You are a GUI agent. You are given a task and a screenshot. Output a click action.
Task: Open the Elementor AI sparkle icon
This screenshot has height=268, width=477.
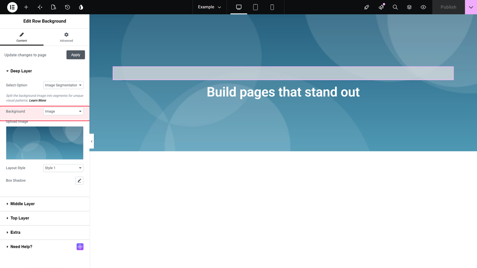(x=40, y=7)
